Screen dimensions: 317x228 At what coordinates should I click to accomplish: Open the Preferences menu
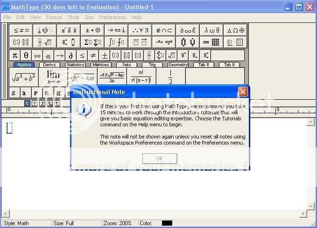click(x=113, y=17)
